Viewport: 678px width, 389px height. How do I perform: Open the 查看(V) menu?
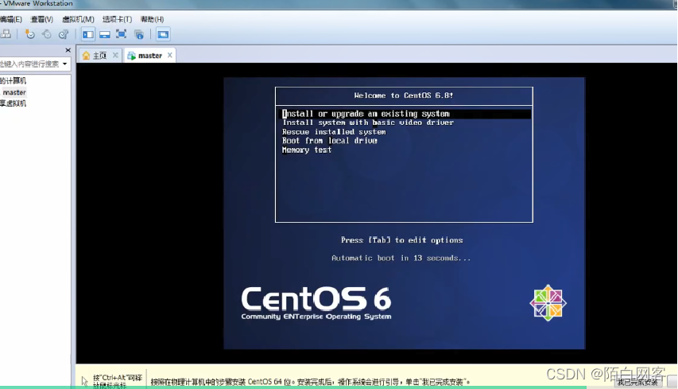click(41, 19)
